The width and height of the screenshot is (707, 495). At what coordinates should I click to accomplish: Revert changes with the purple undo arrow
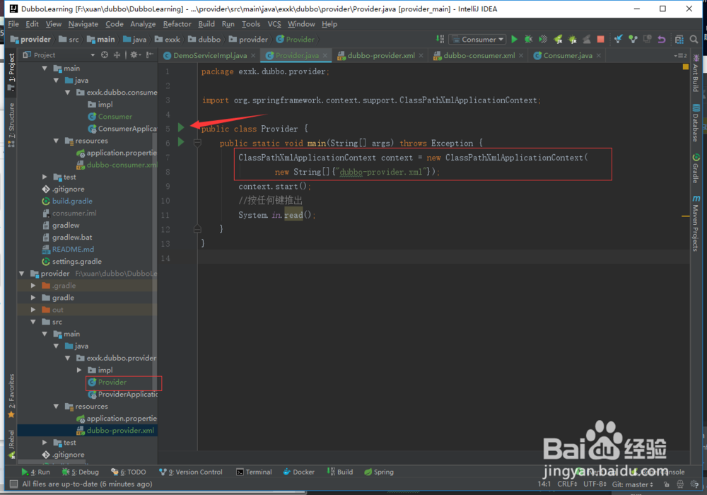(662, 39)
